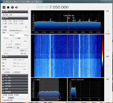113x103 pixels.
Task: Mute audio with the speaker icon
Action: pyautogui.click(x=17, y=7)
